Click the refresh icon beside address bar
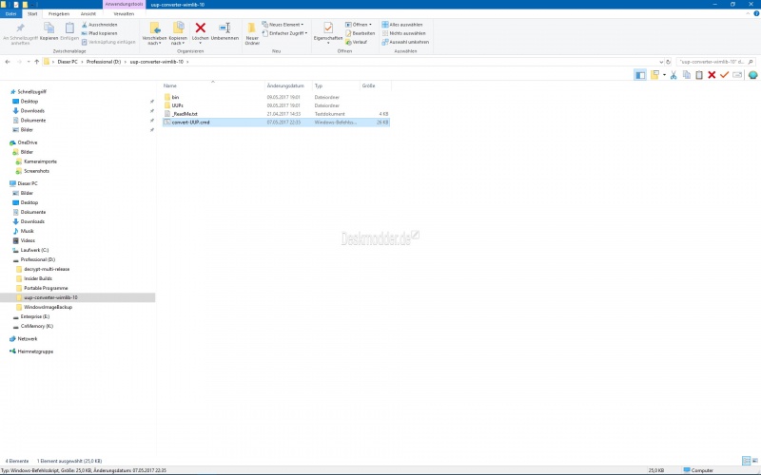Screen dimensions: 761x475 tap(669, 62)
